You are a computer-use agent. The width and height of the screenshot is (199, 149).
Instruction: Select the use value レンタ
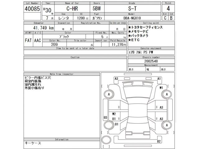64,18
